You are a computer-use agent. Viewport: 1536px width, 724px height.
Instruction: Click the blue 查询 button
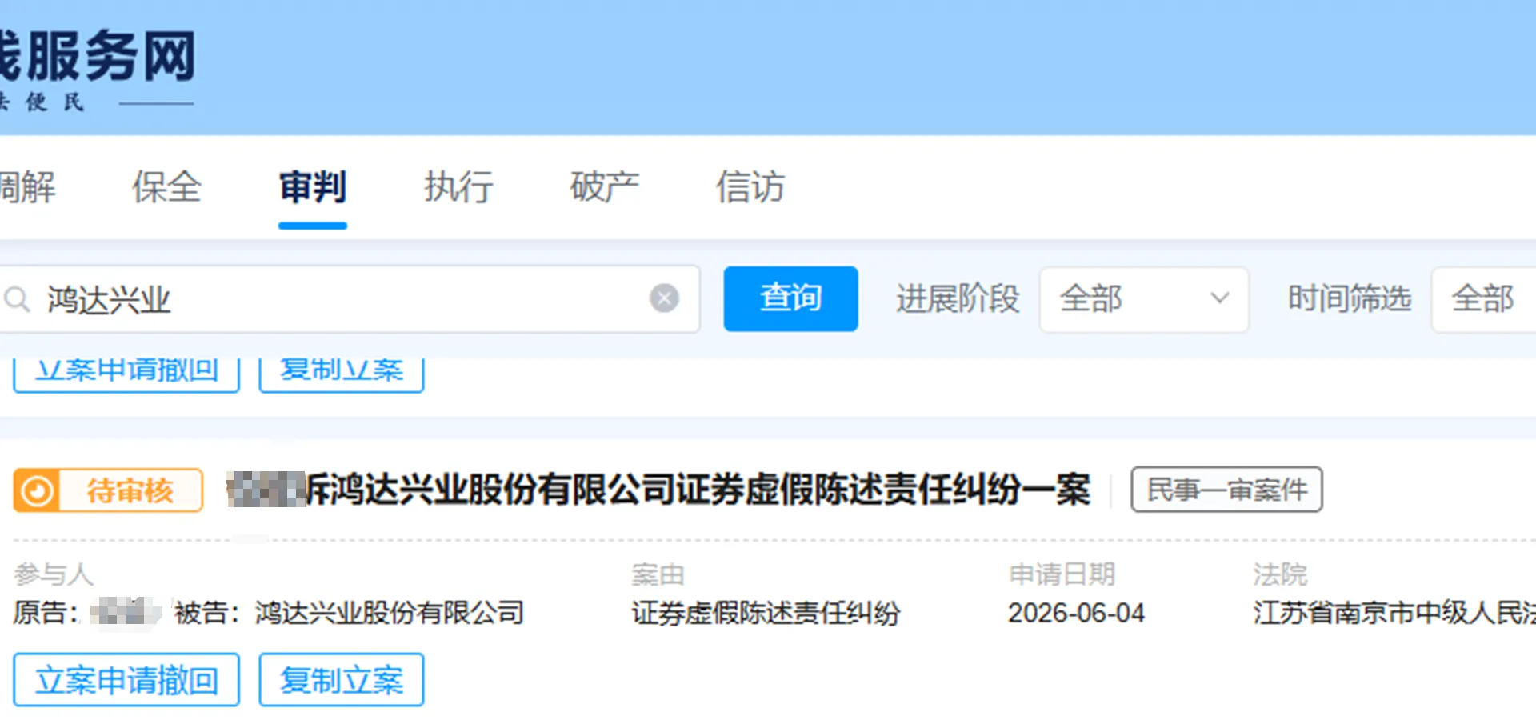[790, 298]
